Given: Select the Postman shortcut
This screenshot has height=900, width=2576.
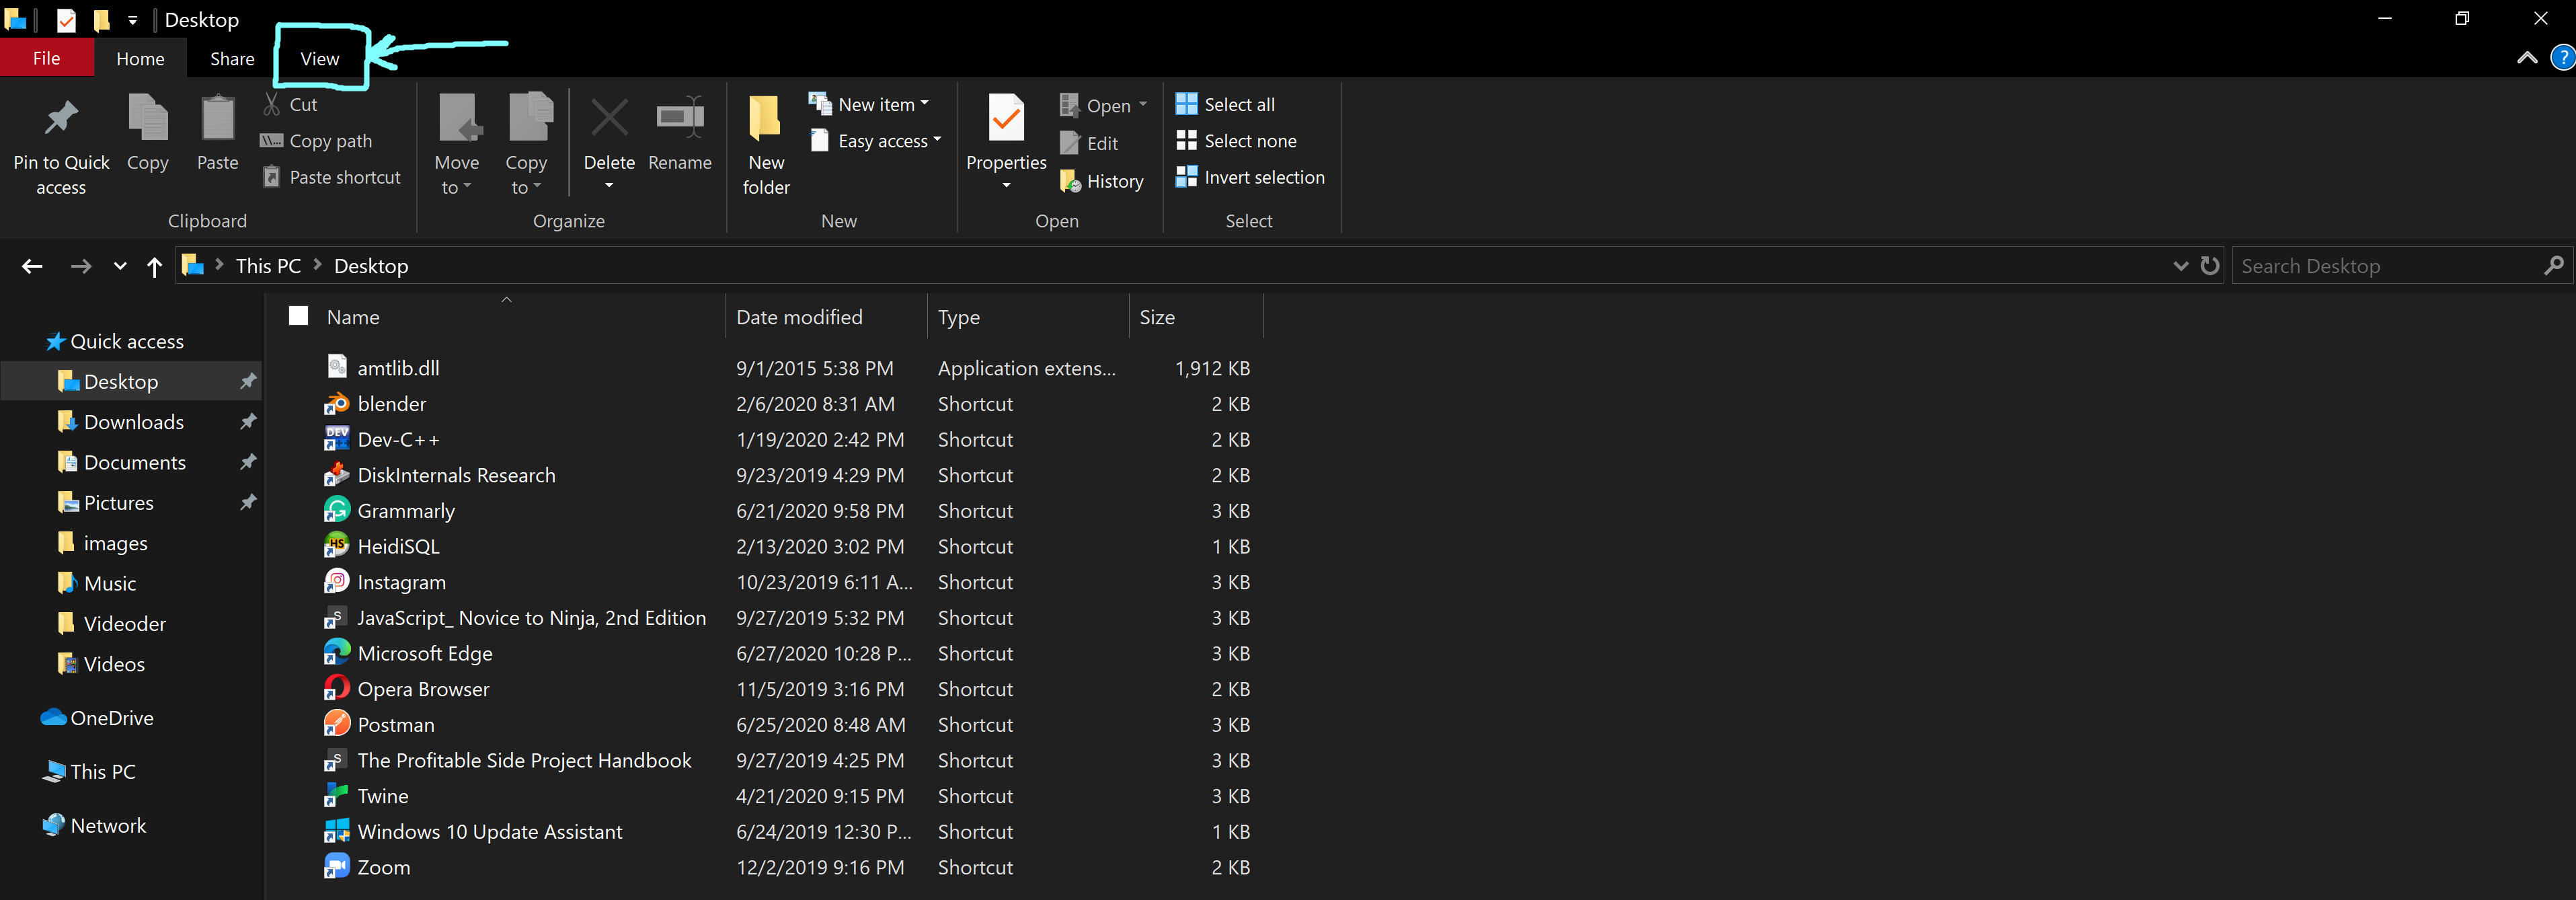Looking at the screenshot, I should click(396, 724).
